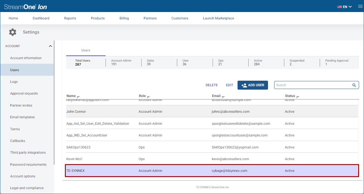This screenshot has height=194, width=364.
Task: Open the EN language dropdown
Action: [347, 7]
